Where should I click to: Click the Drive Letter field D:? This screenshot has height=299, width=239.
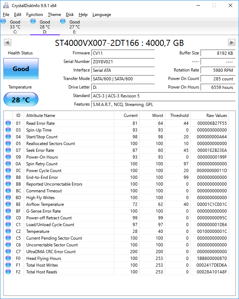(x=123, y=87)
